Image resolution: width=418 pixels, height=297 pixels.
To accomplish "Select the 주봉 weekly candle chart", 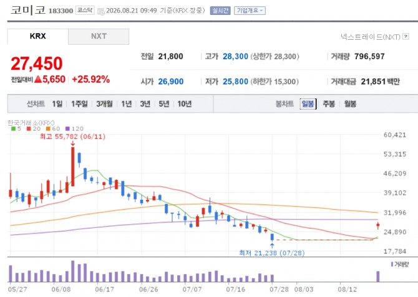I will [329, 104].
